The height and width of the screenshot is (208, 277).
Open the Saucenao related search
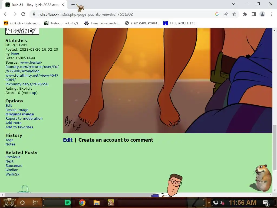[x=14, y=166]
